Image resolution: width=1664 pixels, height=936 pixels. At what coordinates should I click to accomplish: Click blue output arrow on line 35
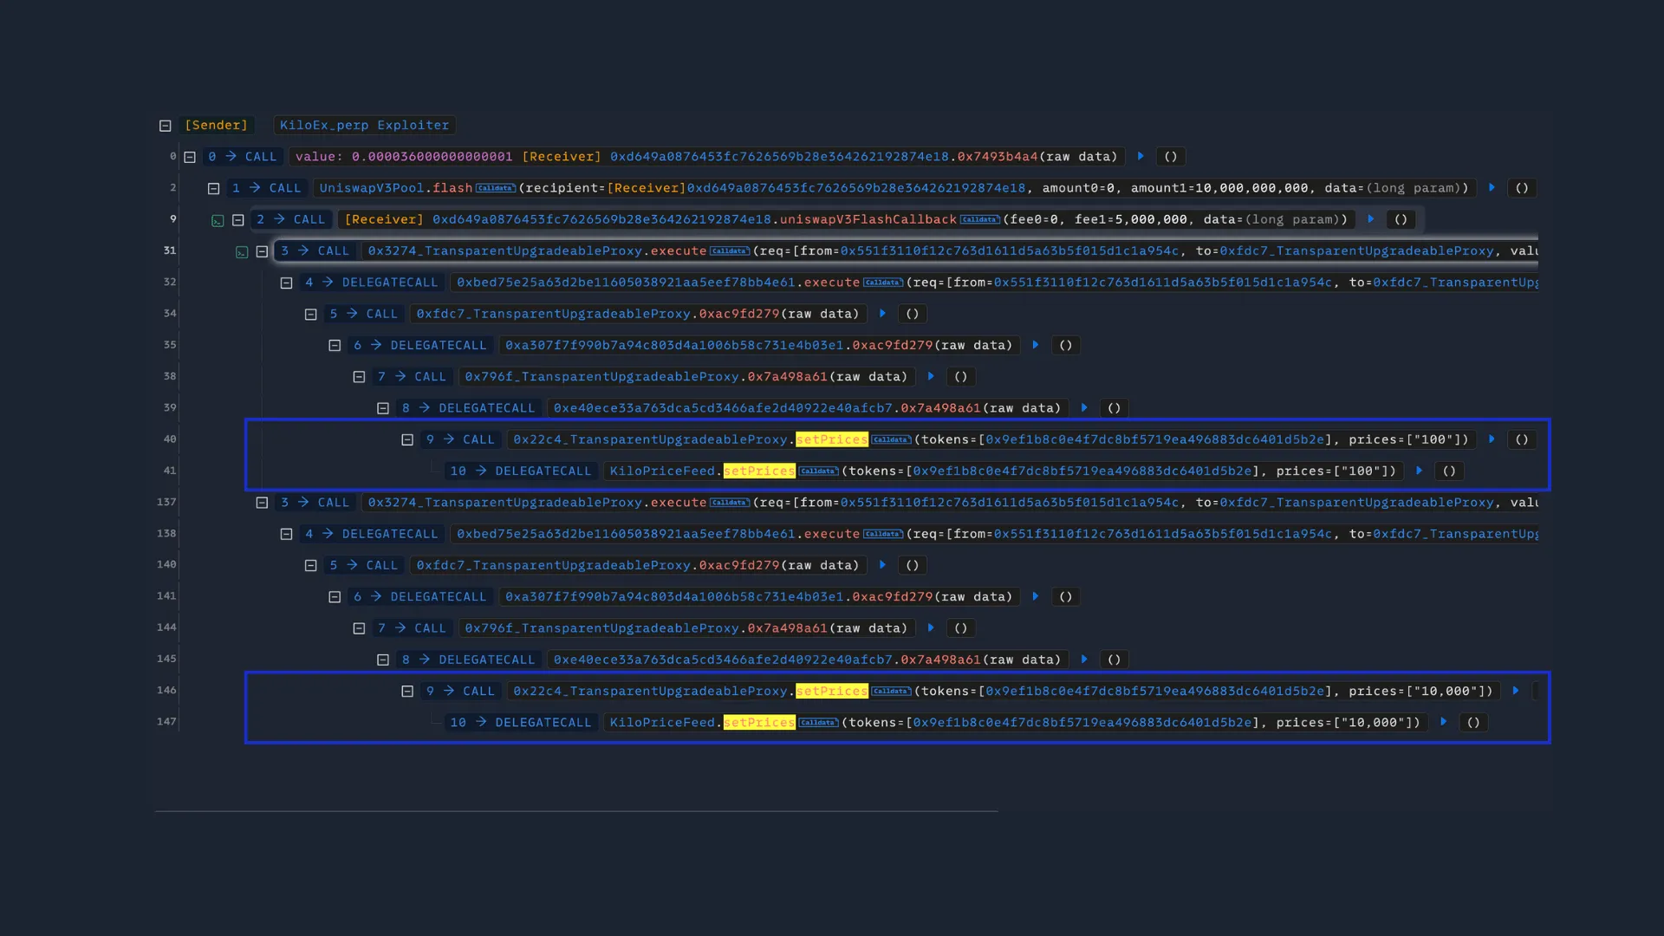tap(1036, 345)
